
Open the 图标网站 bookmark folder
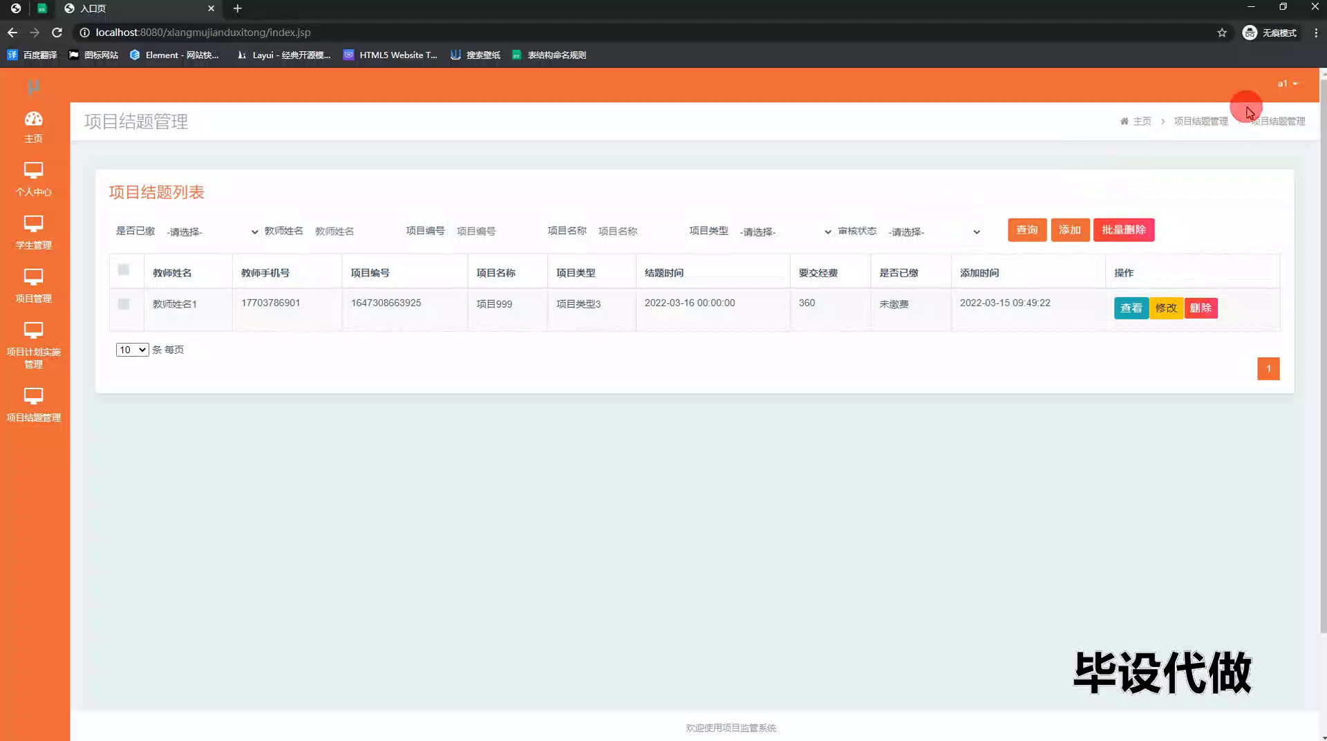[93, 55]
